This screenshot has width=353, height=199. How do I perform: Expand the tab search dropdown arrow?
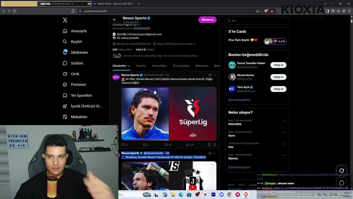[x=325, y=4]
